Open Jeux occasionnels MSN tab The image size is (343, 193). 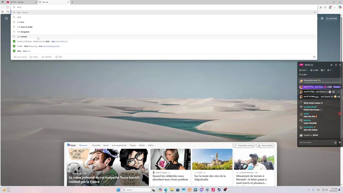[119, 145]
